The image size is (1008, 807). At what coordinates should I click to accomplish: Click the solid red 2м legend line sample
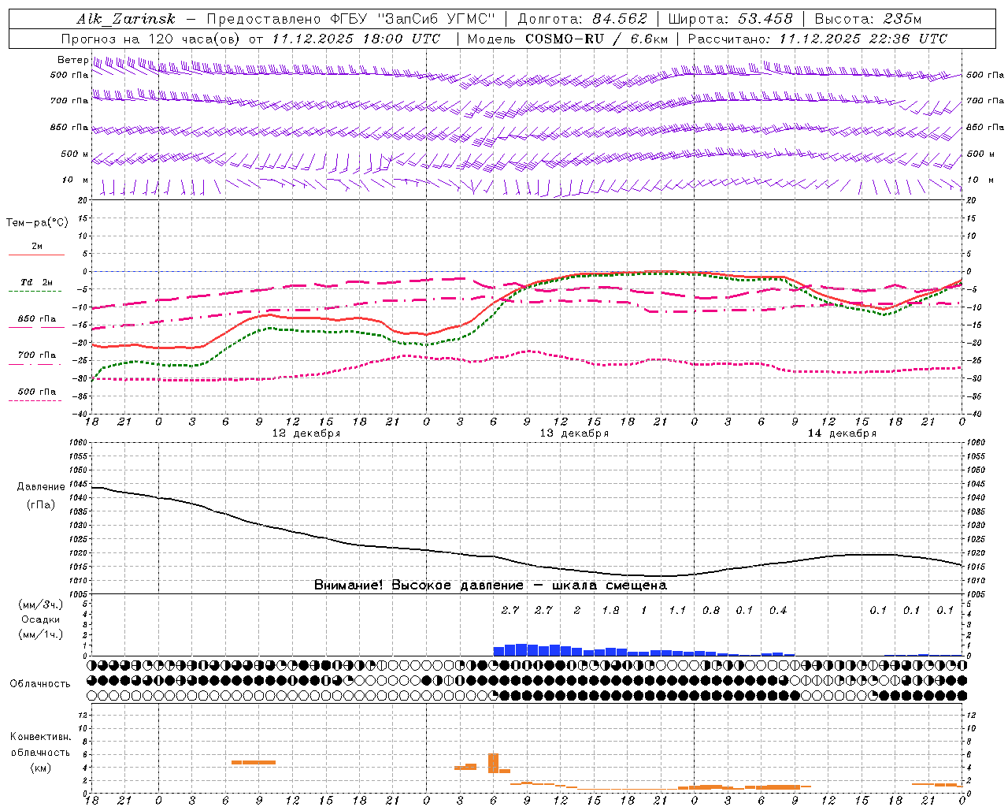(x=36, y=255)
